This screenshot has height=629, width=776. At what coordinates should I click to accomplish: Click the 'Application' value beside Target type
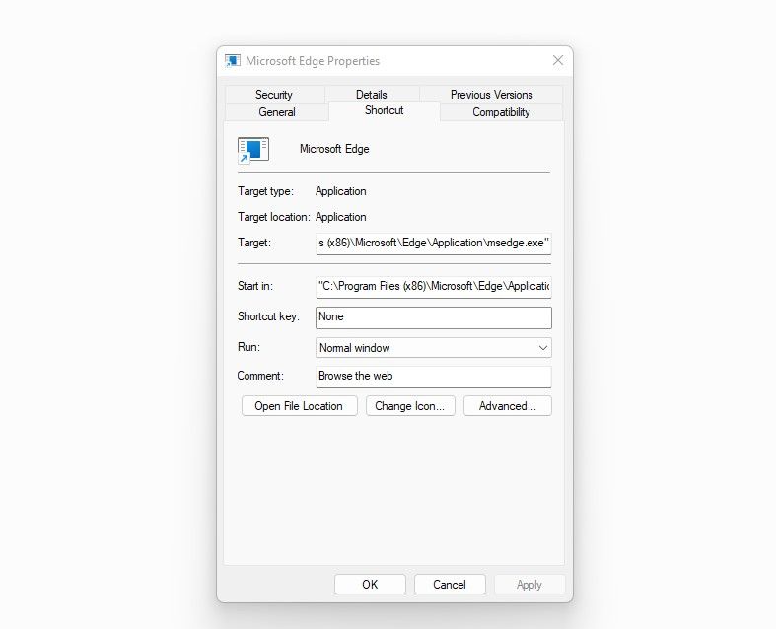[341, 191]
